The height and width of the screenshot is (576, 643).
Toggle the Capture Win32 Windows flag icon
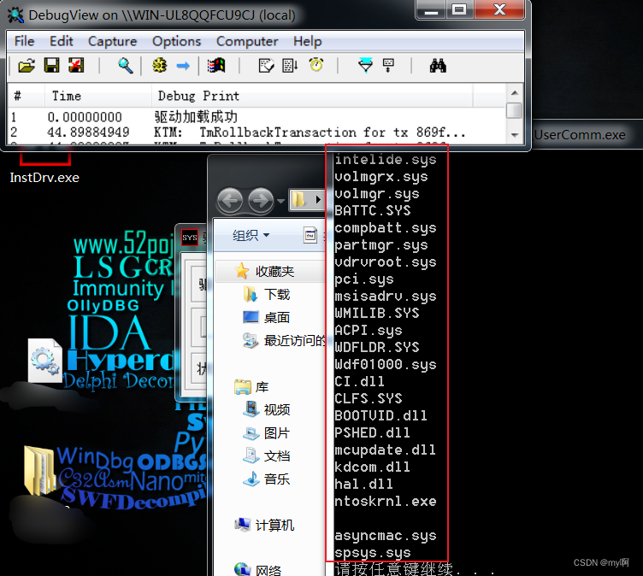(216, 66)
